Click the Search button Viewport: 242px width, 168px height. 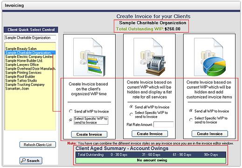tap(31, 161)
